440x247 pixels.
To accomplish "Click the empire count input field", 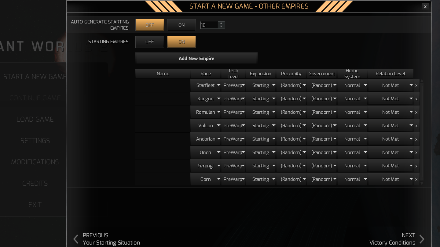I will (209, 25).
